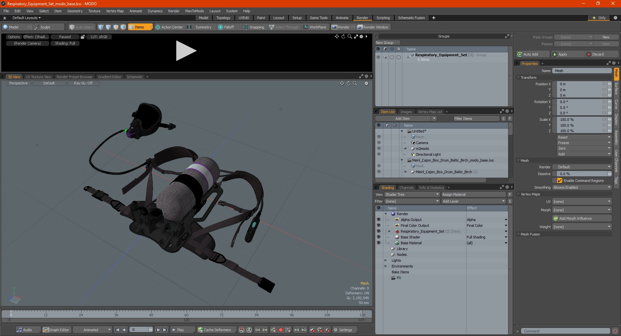Screen dimensions: 621x336
Task: Toggle visibility of the m2modo item
Action: (x=379, y=149)
